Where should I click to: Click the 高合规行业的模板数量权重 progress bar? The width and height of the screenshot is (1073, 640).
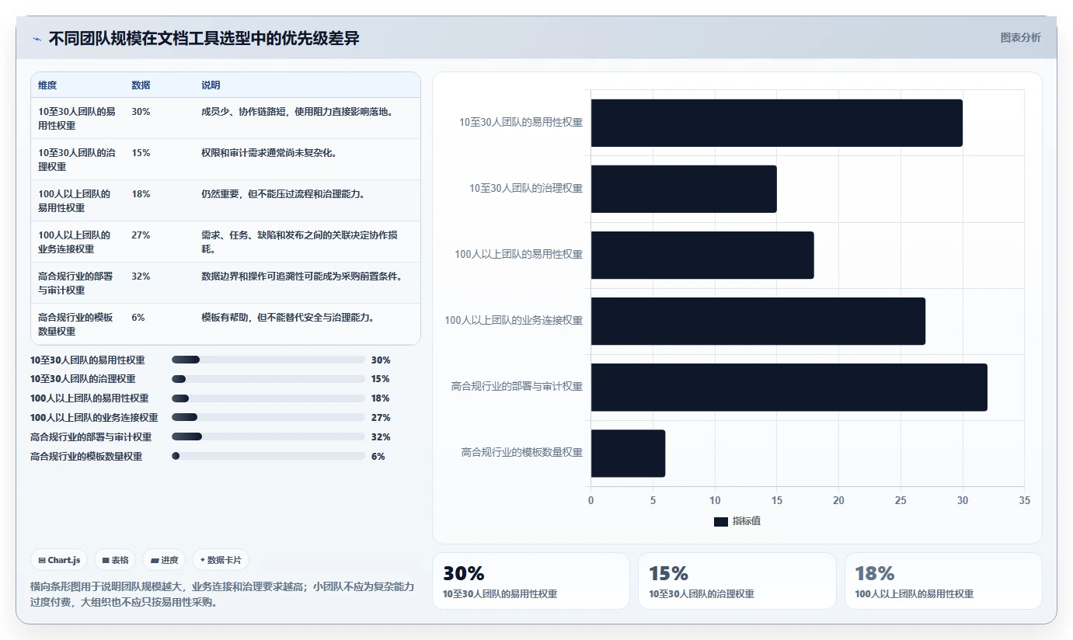pos(268,456)
